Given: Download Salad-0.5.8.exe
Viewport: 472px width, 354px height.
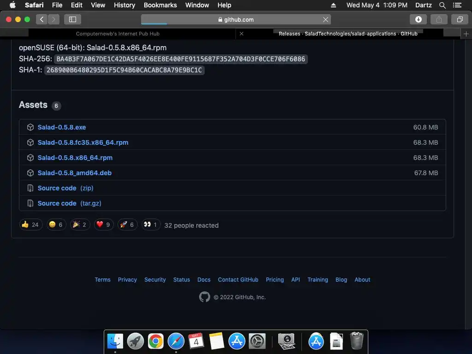Looking at the screenshot, I should pos(62,127).
